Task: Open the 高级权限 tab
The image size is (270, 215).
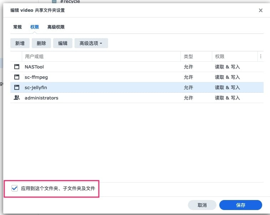Action: click(x=56, y=27)
